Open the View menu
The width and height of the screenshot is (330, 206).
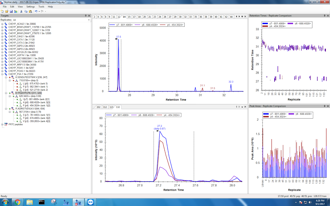20,6
